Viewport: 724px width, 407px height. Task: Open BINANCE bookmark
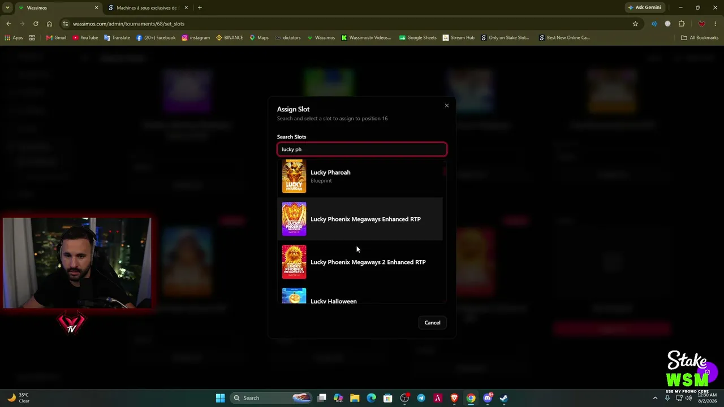pyautogui.click(x=230, y=38)
